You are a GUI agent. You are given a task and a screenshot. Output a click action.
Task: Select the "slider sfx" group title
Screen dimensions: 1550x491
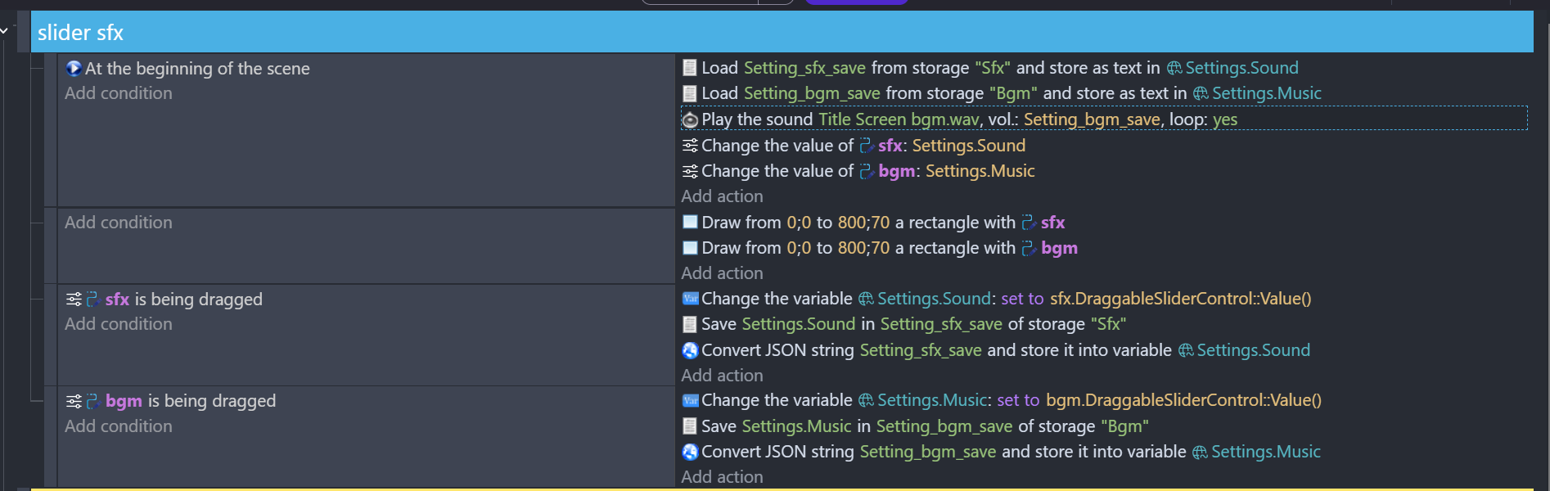(80, 33)
